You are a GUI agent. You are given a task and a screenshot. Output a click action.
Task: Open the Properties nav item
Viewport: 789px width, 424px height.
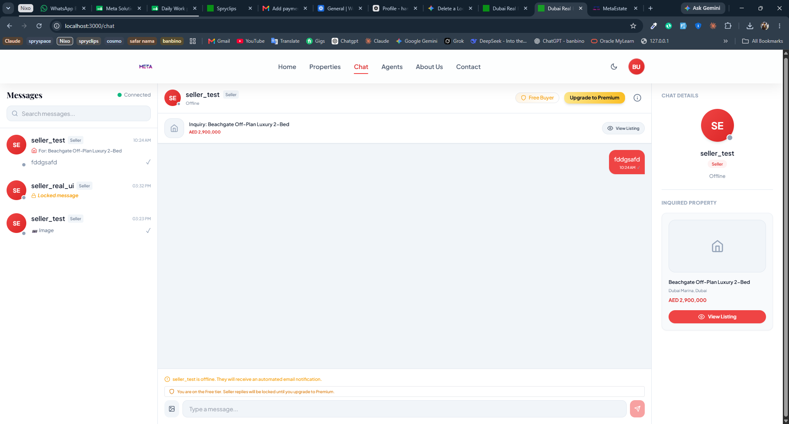click(325, 67)
